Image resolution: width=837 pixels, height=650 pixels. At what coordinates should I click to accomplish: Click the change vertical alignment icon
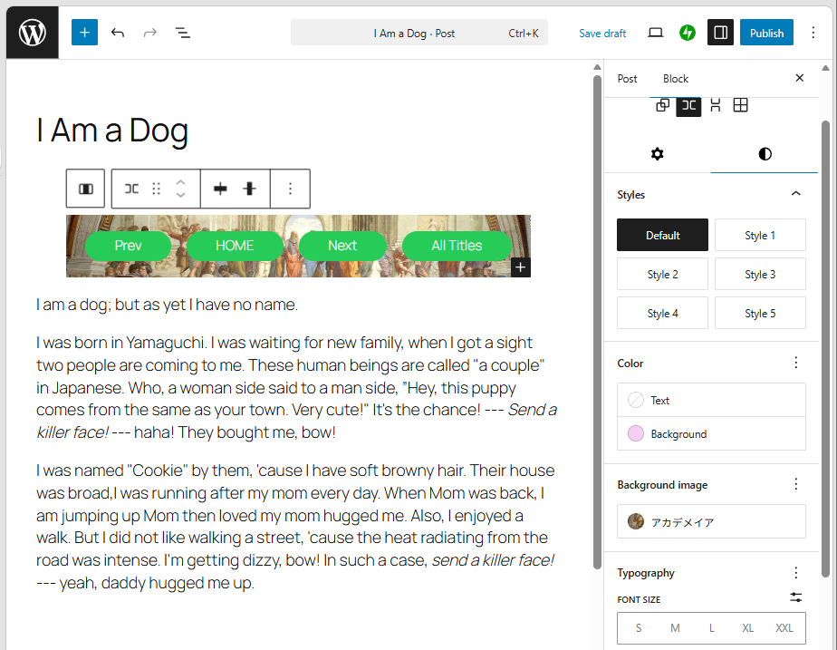(250, 189)
